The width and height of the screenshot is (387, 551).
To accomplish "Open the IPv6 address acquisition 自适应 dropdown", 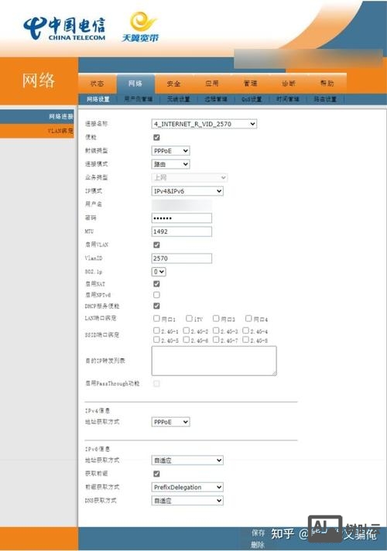I will tap(187, 460).
